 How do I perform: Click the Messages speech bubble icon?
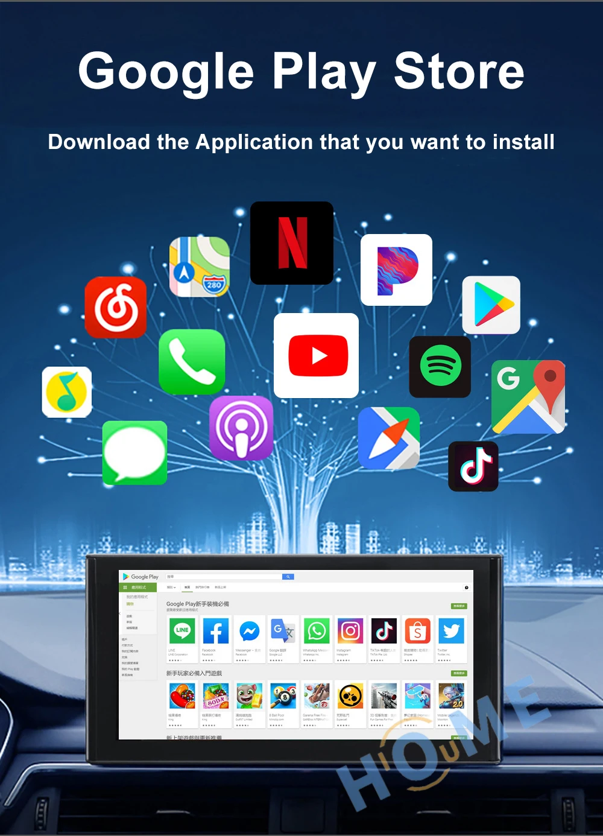(134, 454)
